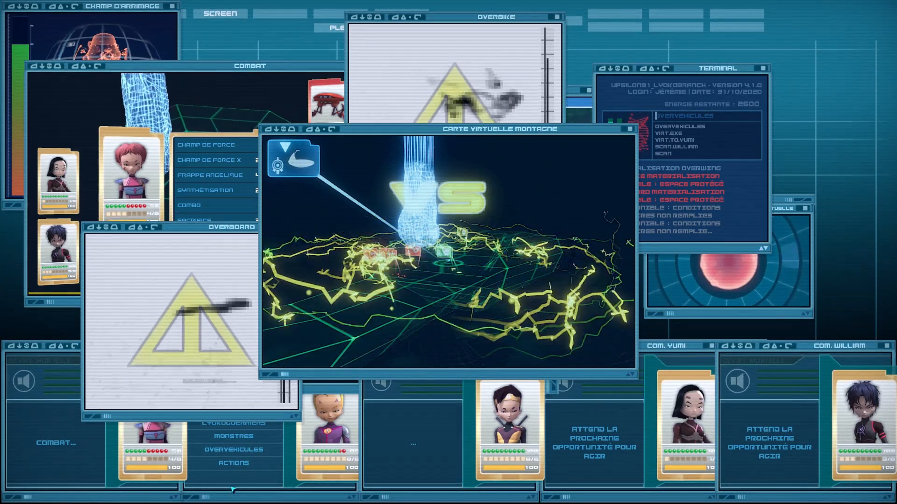Screen dimensions: 897x504
Task: Click the up/down arrows at the Terminal's bottom-right
Action: pos(763,248)
